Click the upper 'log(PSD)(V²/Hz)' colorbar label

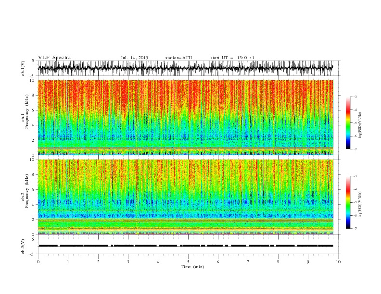(x=360, y=125)
